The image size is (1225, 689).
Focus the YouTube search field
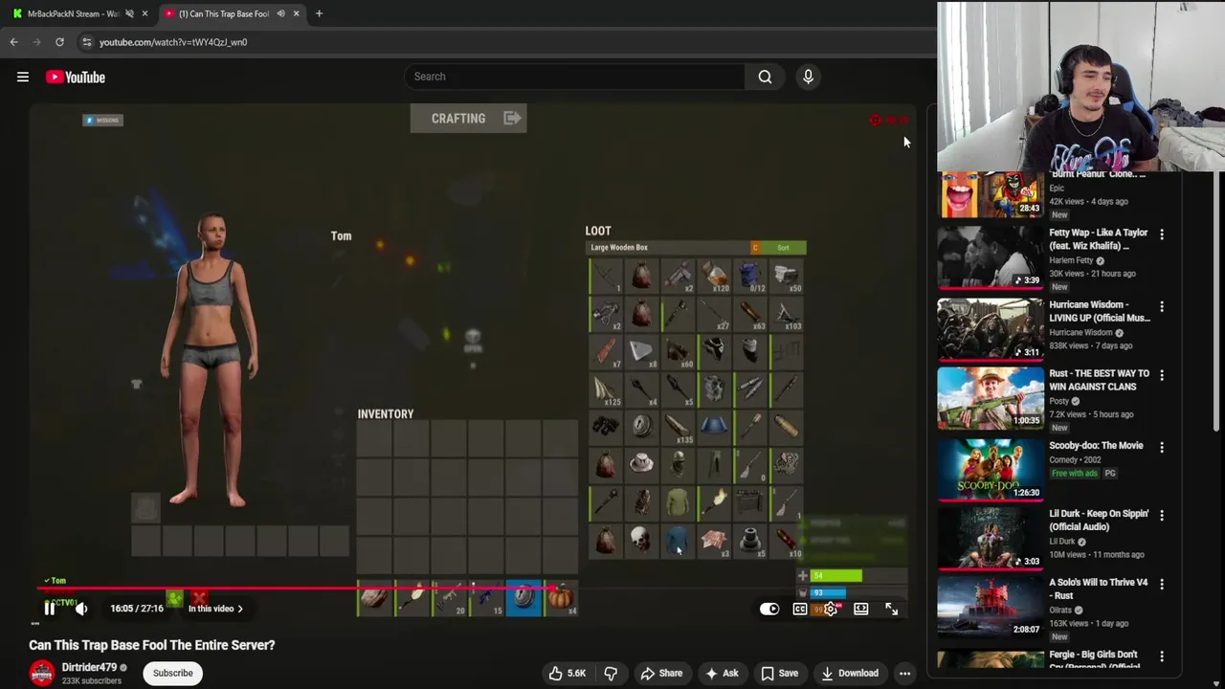point(574,77)
